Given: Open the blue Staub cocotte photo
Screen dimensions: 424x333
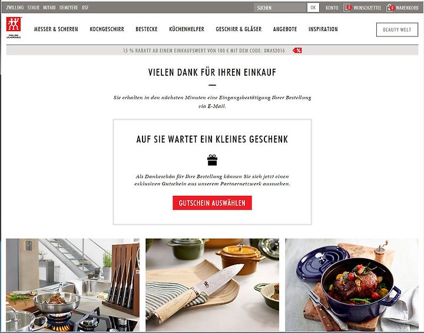Looking at the screenshot, I should (352, 285).
